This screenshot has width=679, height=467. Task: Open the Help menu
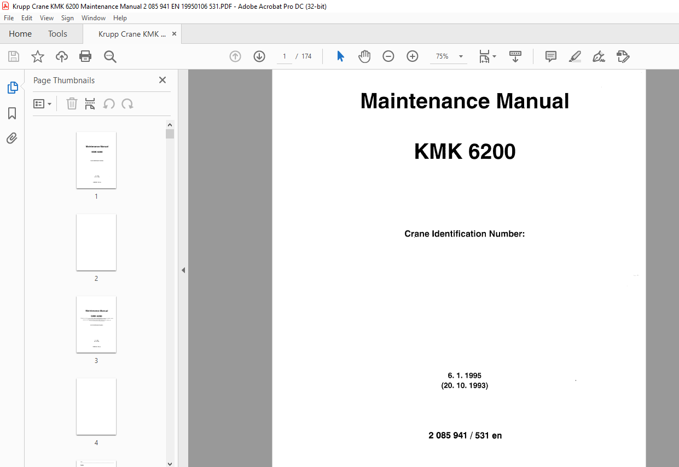point(120,18)
